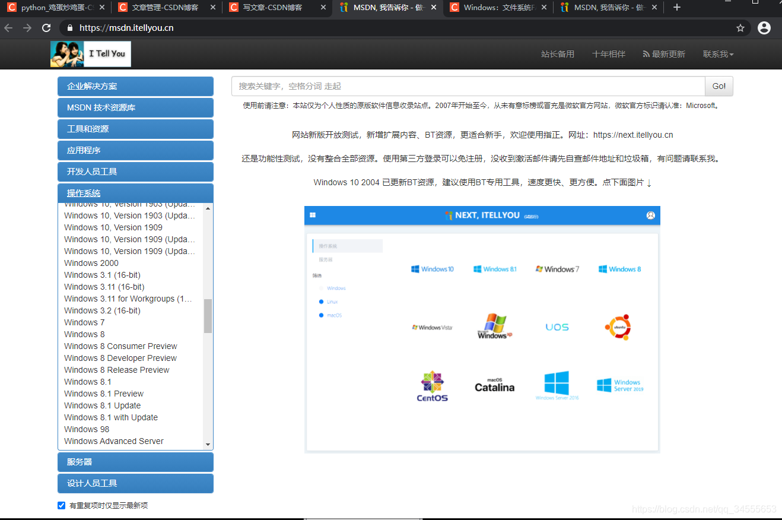782x520 pixels.
Task: Focus the keyword search box
Action: (x=468, y=86)
